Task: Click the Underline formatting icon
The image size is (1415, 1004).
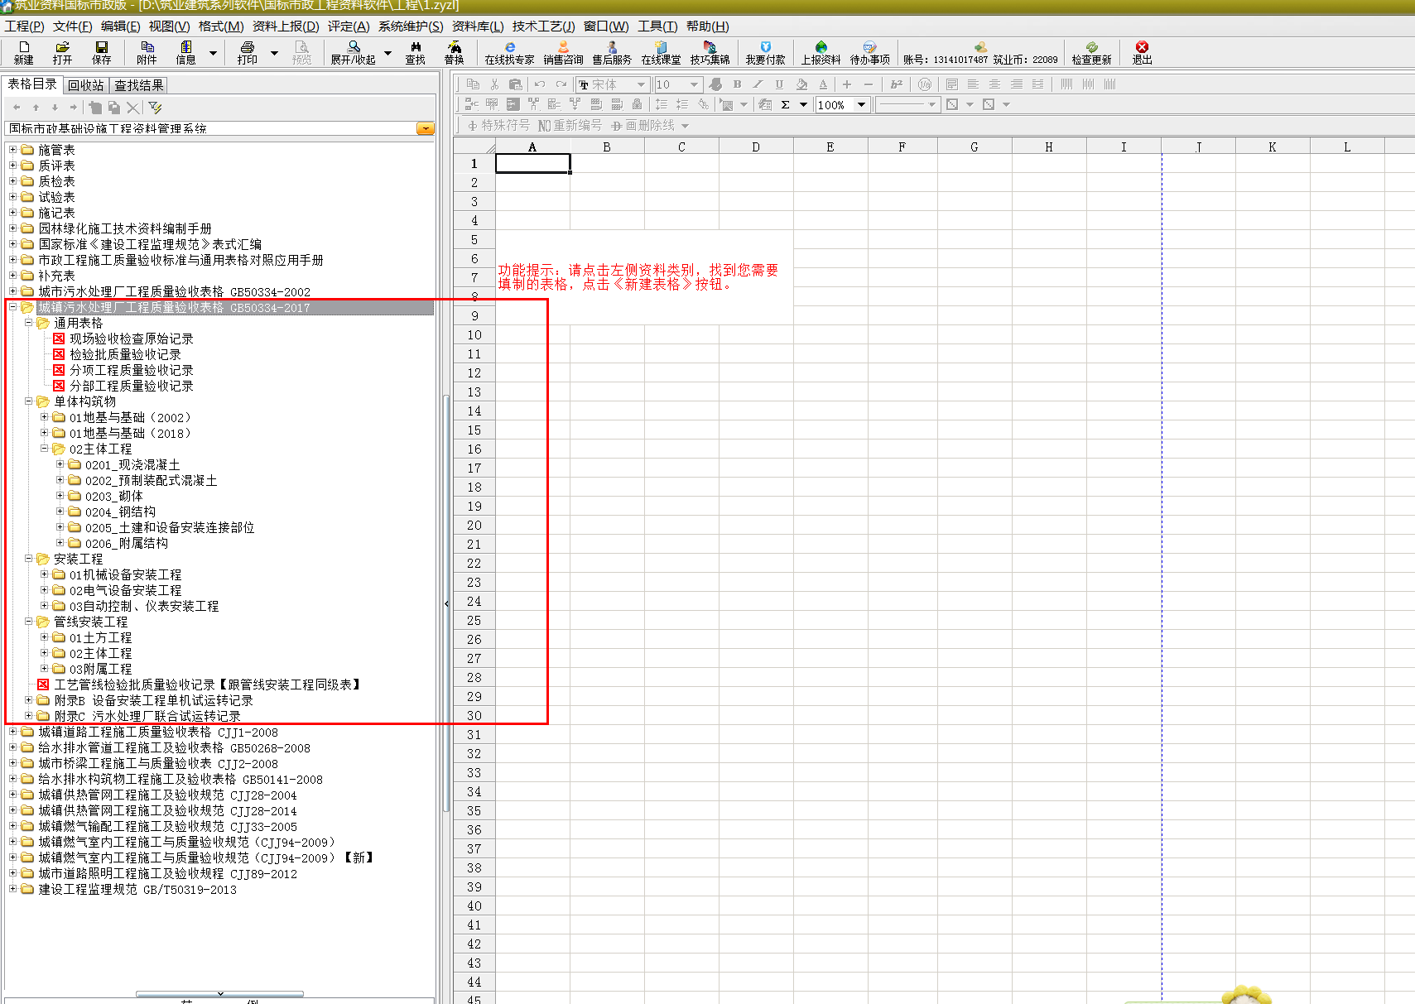Action: 779,84
